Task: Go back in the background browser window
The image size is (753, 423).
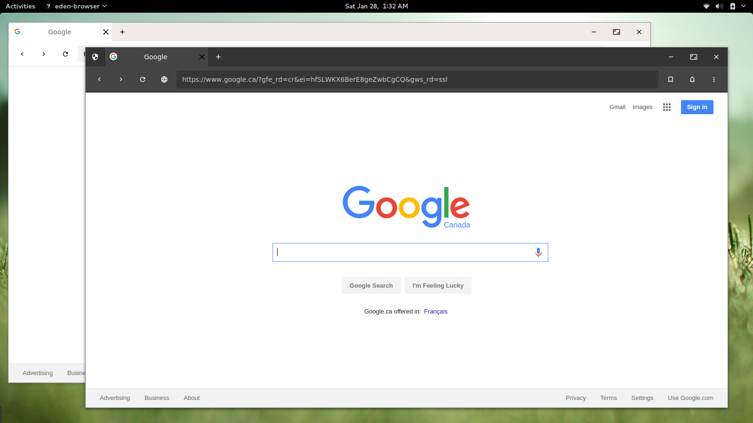Action: [22, 54]
